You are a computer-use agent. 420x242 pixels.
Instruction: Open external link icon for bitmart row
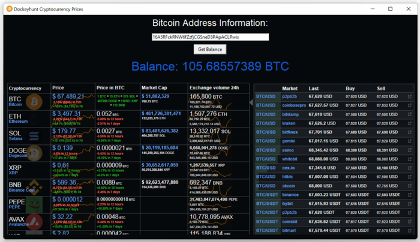click(x=410, y=230)
